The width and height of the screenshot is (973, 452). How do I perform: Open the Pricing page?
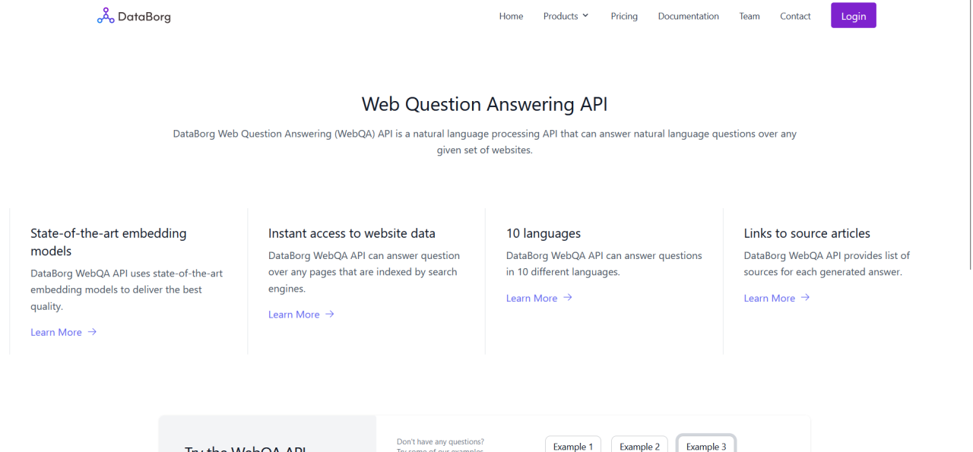tap(624, 16)
